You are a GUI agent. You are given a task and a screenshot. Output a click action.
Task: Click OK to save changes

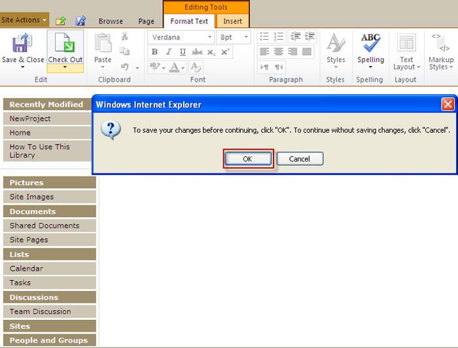[x=248, y=158]
